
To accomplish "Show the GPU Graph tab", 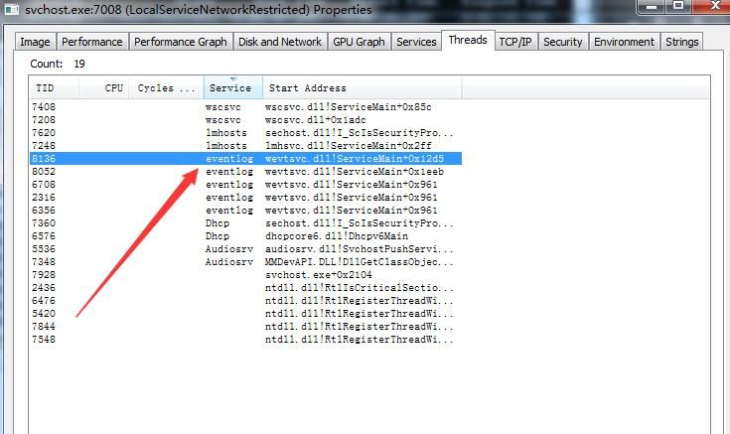I will pos(359,42).
